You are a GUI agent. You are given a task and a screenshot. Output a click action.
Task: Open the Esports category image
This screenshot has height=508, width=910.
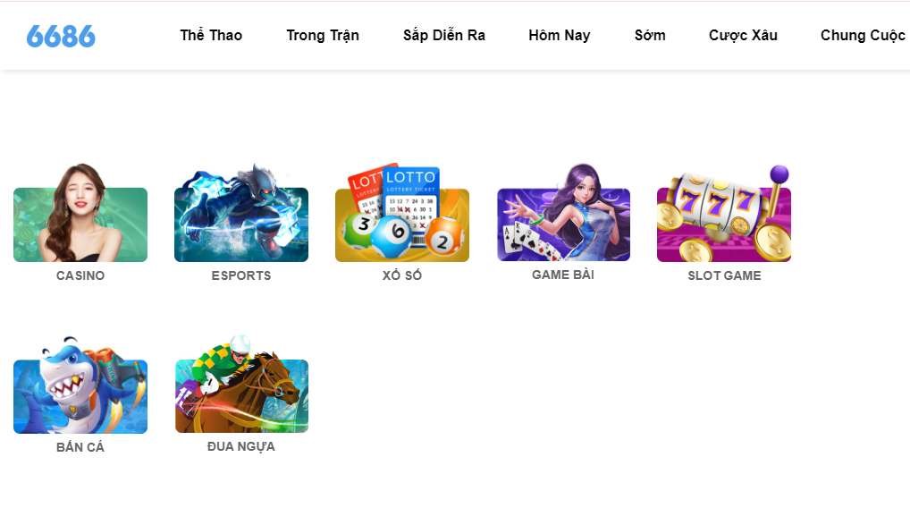pos(240,213)
